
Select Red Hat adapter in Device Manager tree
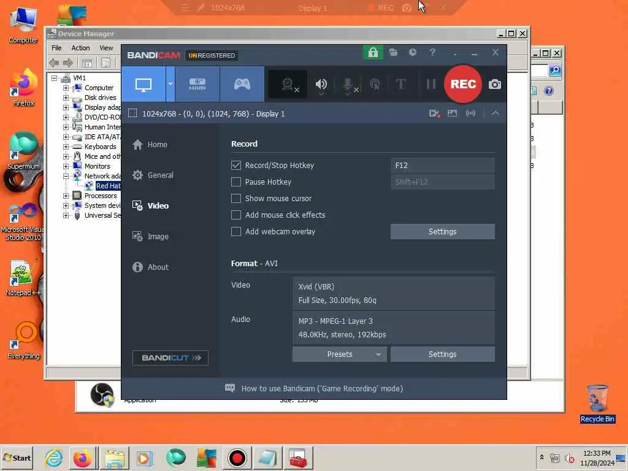[108, 186]
